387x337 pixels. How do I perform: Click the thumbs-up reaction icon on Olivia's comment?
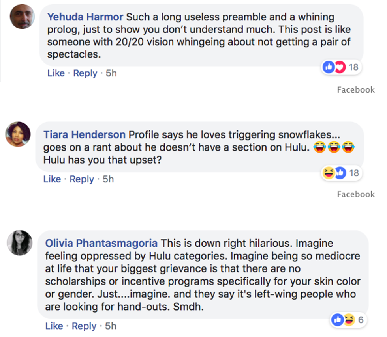[338, 320]
